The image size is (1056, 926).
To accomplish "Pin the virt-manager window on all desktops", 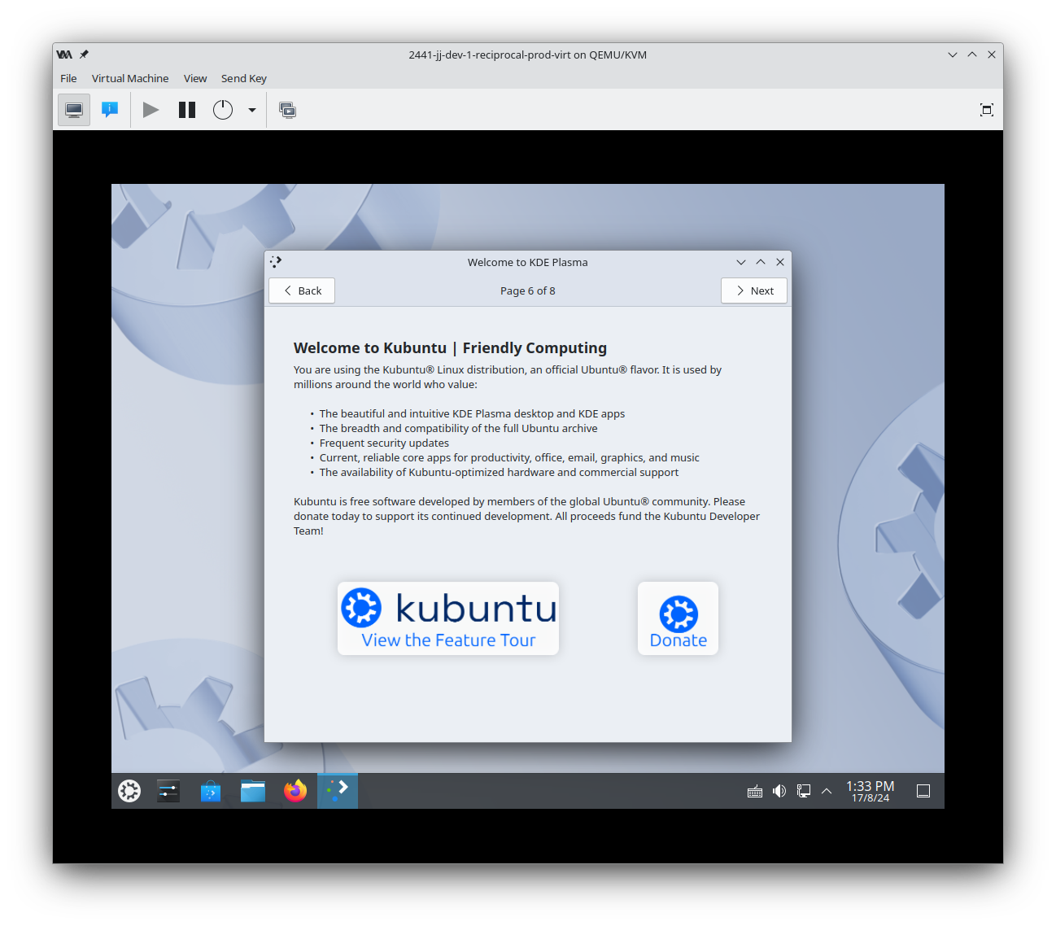I will [x=84, y=55].
